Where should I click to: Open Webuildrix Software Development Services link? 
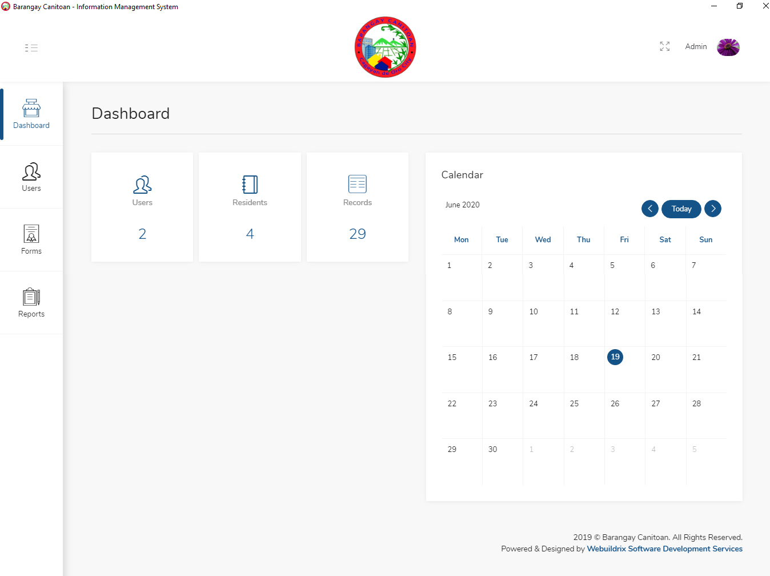tap(664, 549)
